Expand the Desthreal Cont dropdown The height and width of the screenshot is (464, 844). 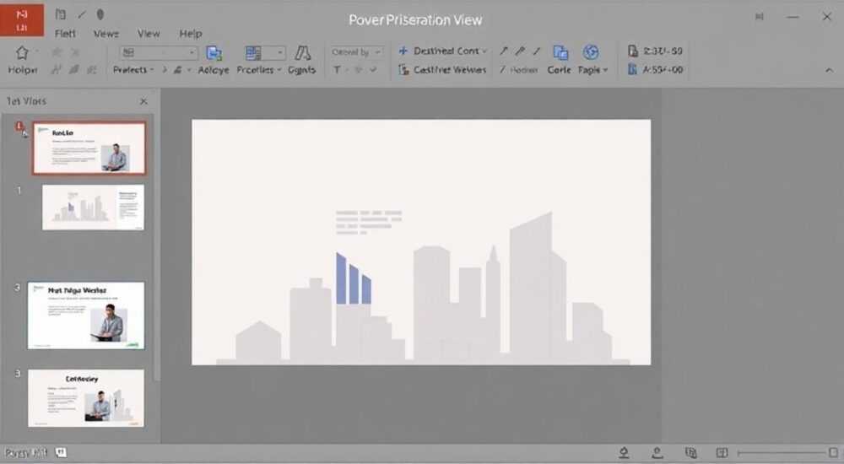(x=485, y=51)
